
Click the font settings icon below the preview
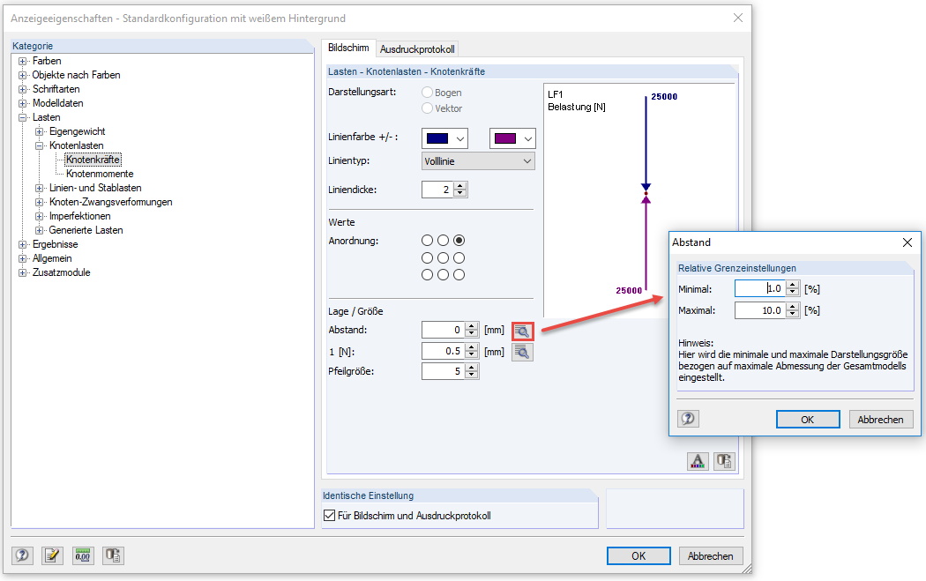point(698,460)
